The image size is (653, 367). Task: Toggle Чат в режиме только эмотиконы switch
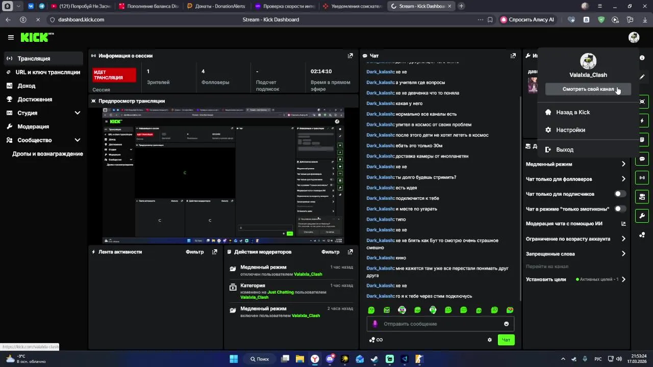(620, 208)
